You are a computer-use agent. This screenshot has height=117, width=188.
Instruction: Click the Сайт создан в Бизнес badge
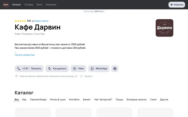coord(94,11)
